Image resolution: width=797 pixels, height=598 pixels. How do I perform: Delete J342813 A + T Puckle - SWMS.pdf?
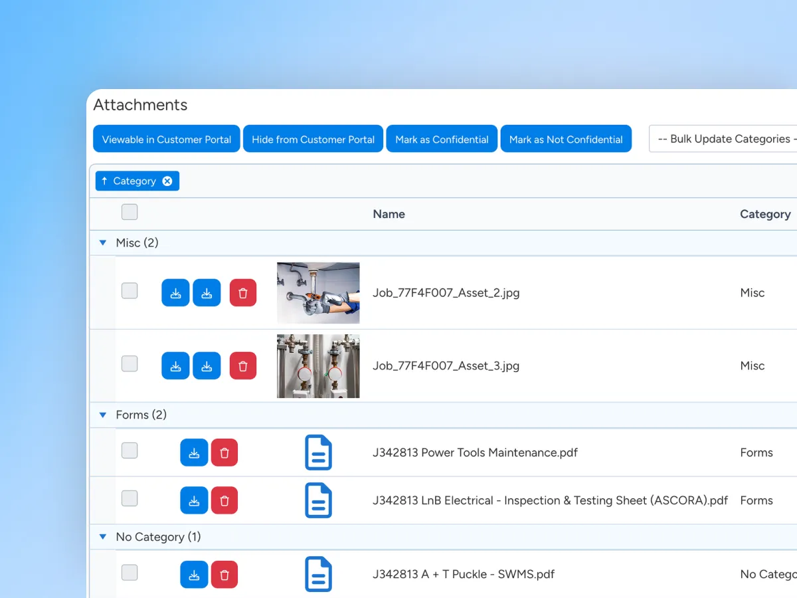point(224,574)
